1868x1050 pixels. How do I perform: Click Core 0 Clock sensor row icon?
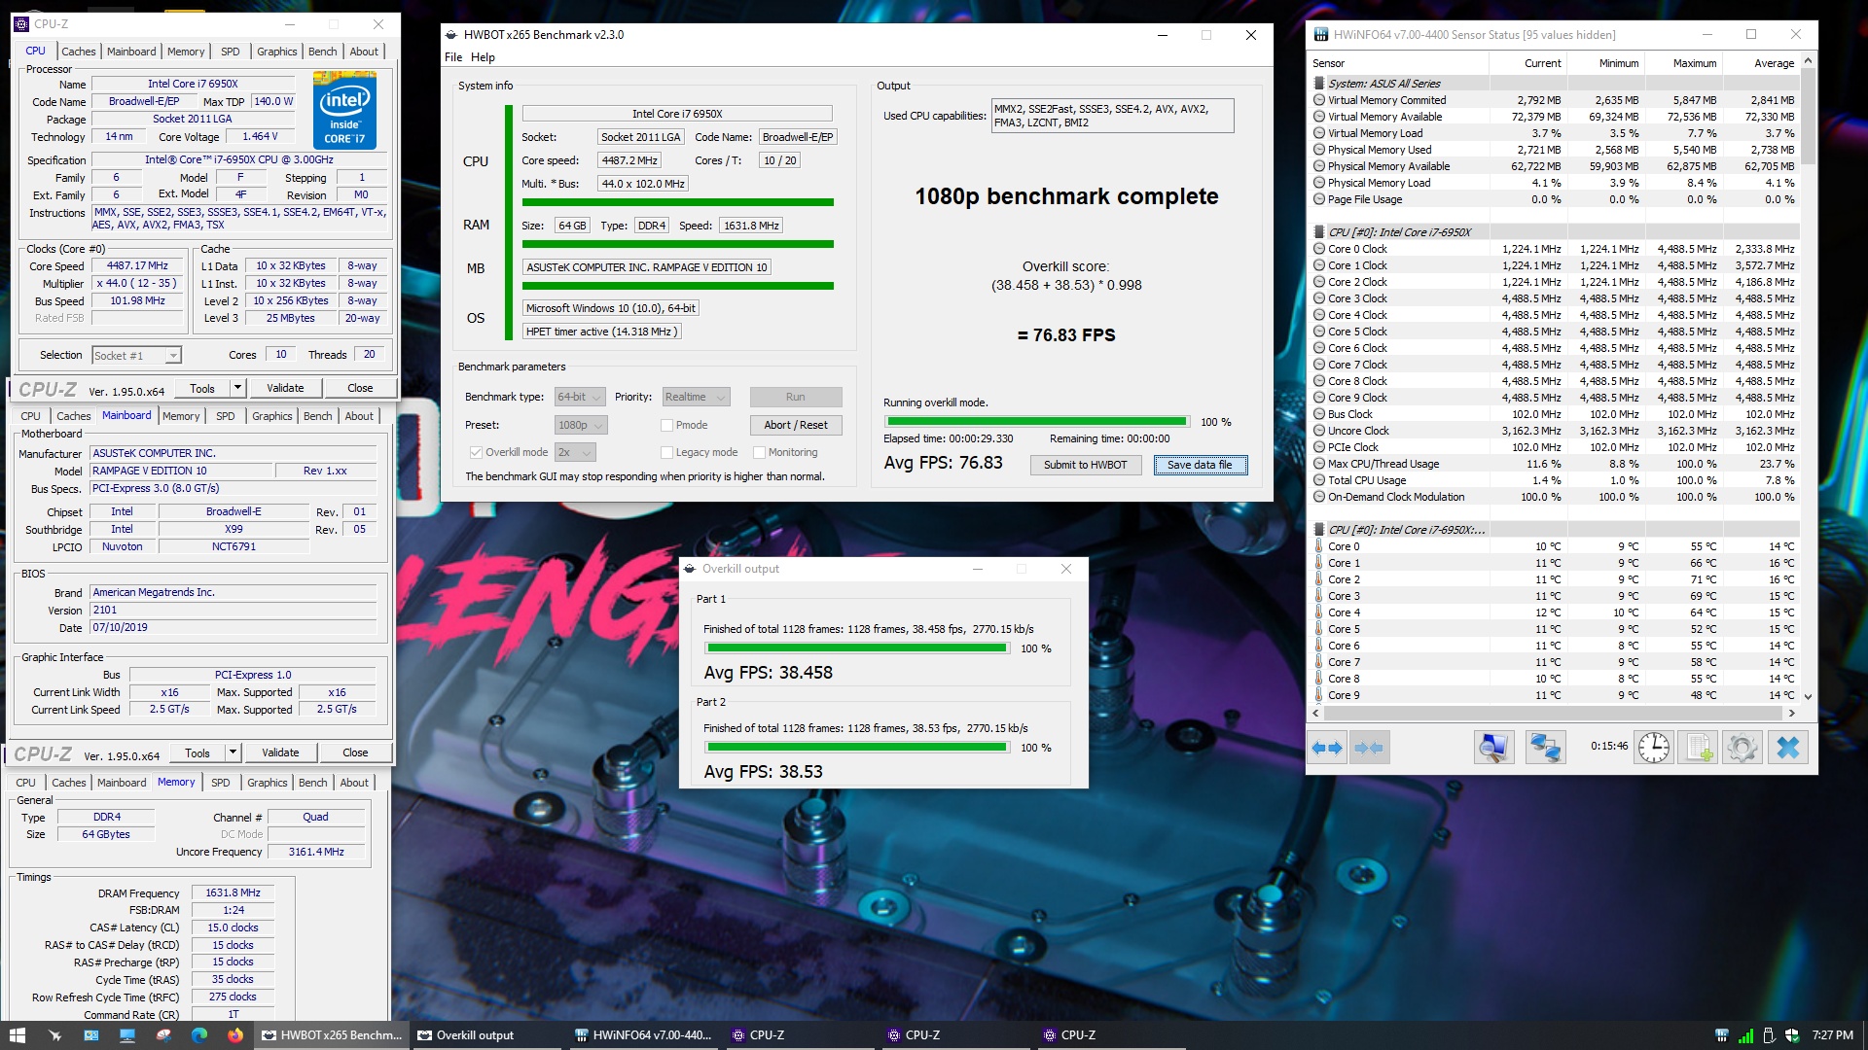(1319, 249)
